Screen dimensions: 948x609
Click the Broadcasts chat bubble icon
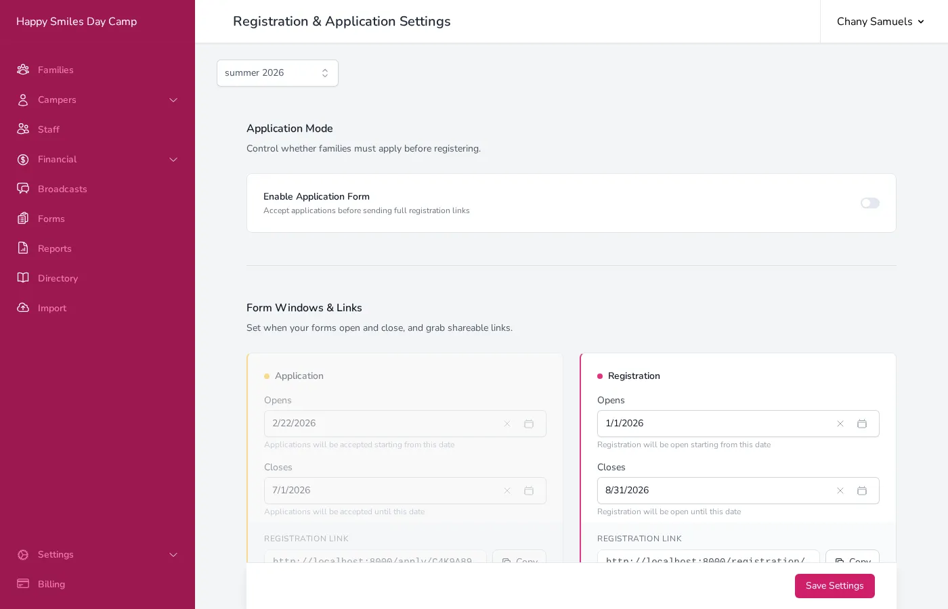tap(23, 189)
